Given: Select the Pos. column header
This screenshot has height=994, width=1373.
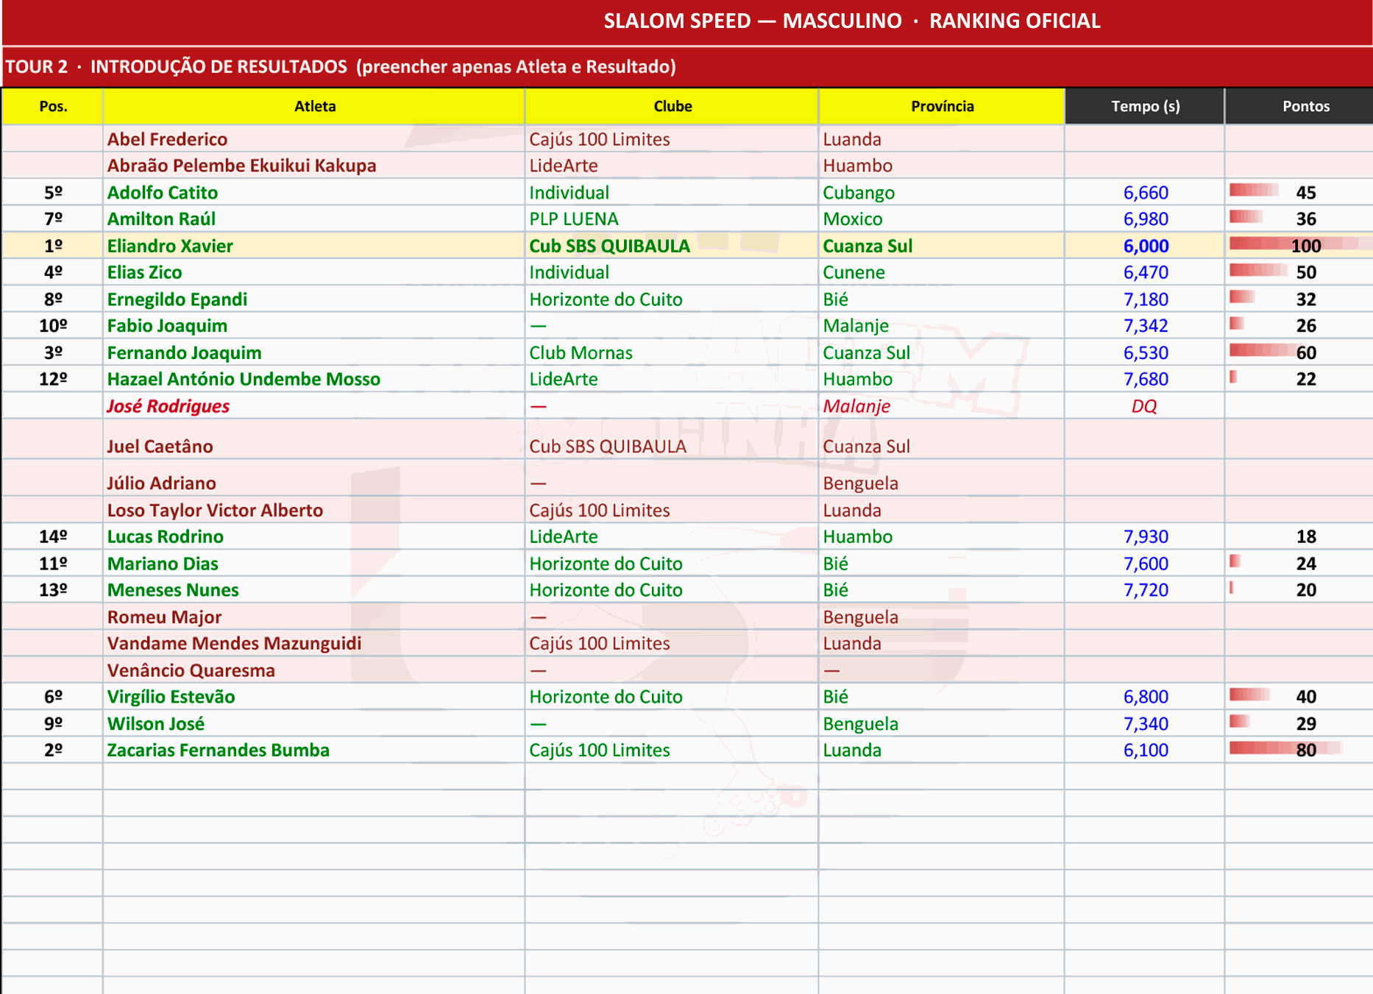Looking at the screenshot, I should 53,106.
